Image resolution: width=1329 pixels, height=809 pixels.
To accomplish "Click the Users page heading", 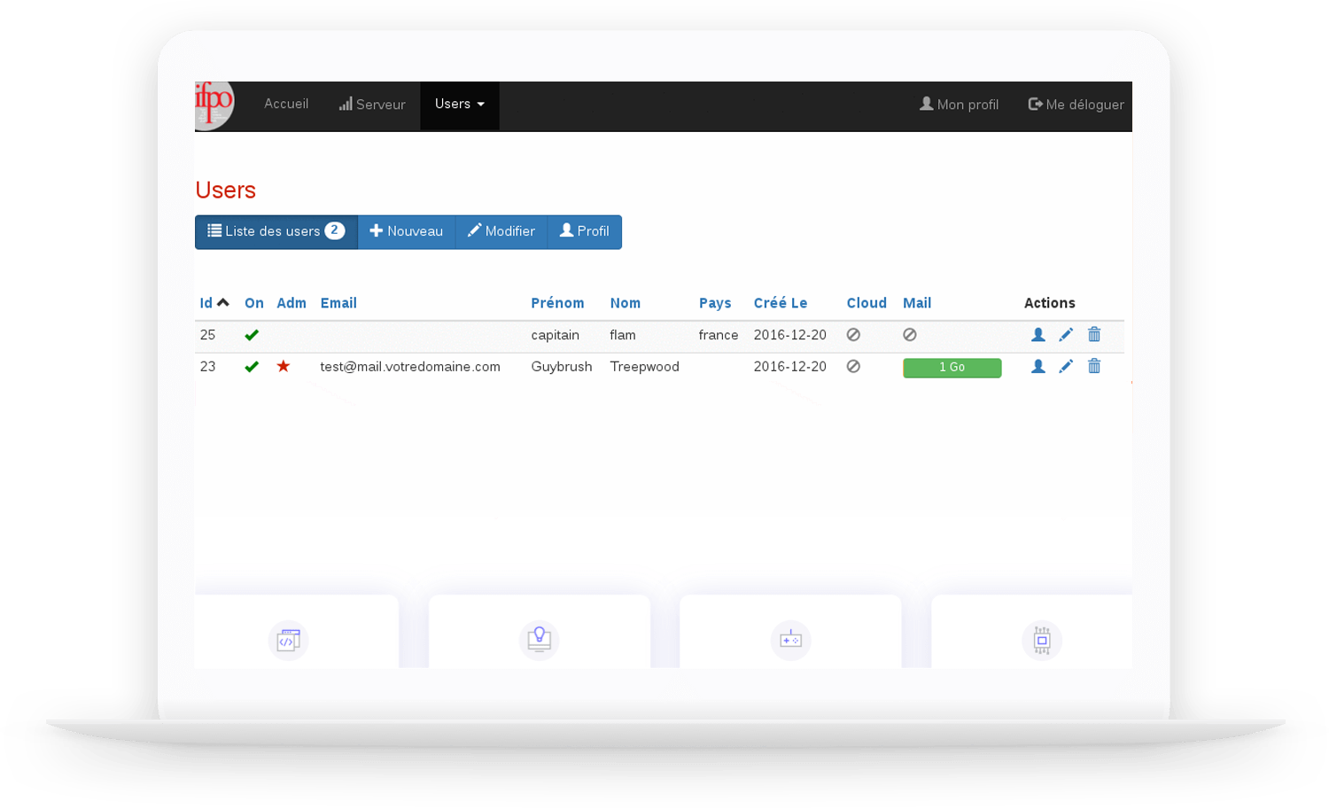I will 225,191.
